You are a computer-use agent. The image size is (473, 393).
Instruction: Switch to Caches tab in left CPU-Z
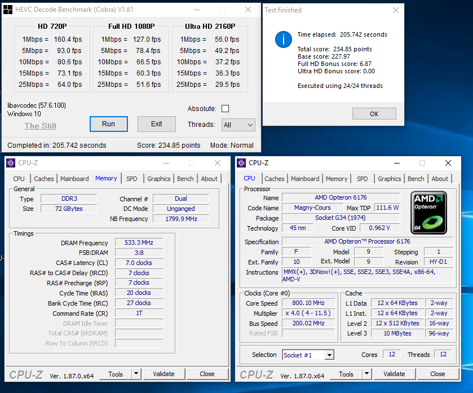(x=44, y=179)
